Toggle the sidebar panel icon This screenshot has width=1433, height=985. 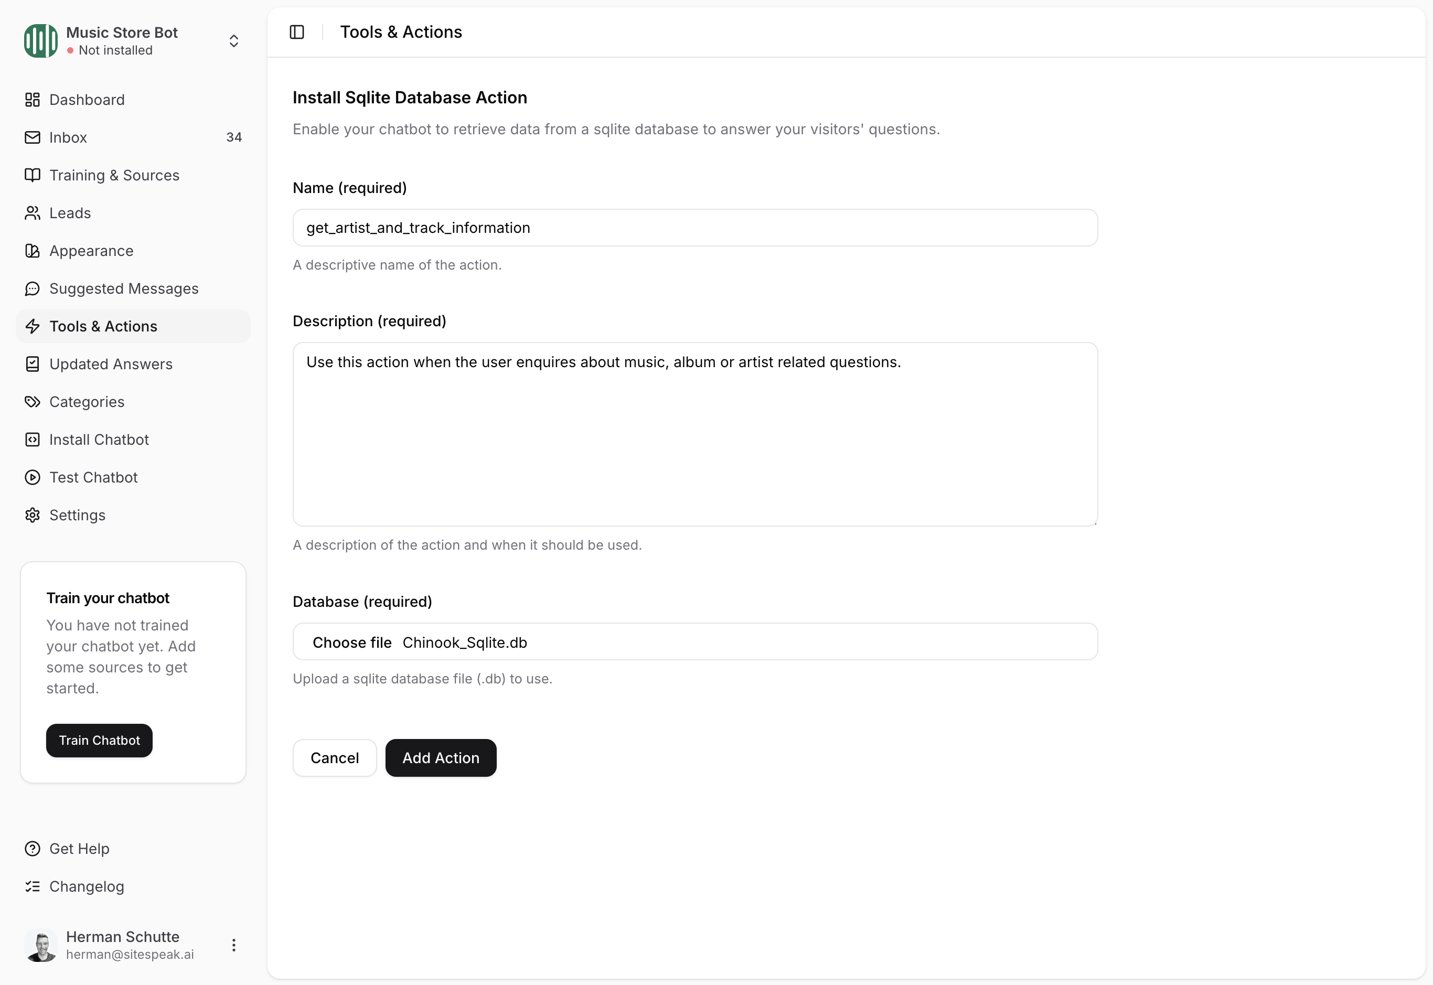pos(297,32)
